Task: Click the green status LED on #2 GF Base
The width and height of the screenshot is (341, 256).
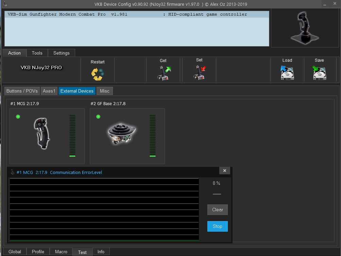Action: [x=98, y=117]
